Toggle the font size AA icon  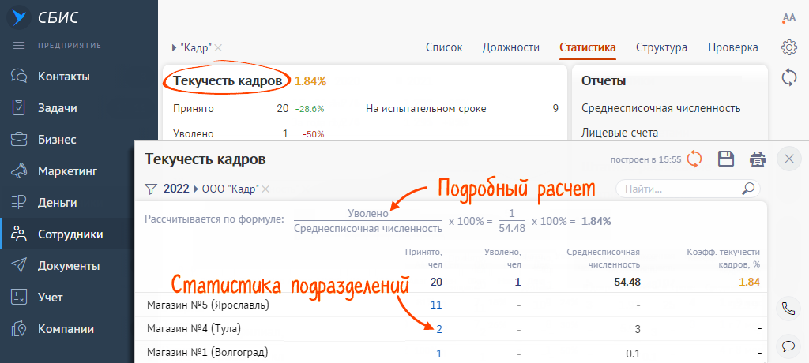(788, 17)
